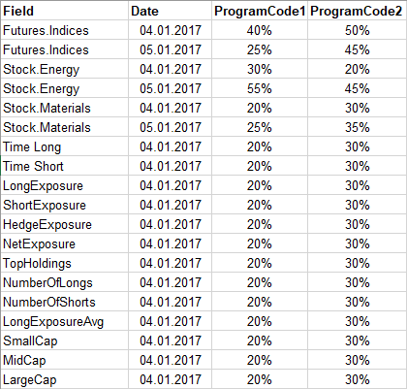Select the NetExposure cell
Viewport: 407px width, 389px height.
(x=65, y=243)
